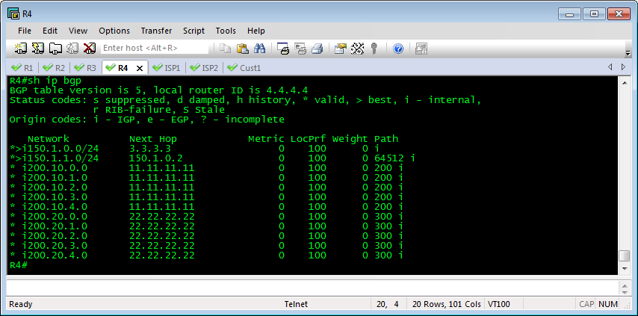Viewport: 638px width, 316px height.
Task: Open the Script menu
Action: coord(193,31)
